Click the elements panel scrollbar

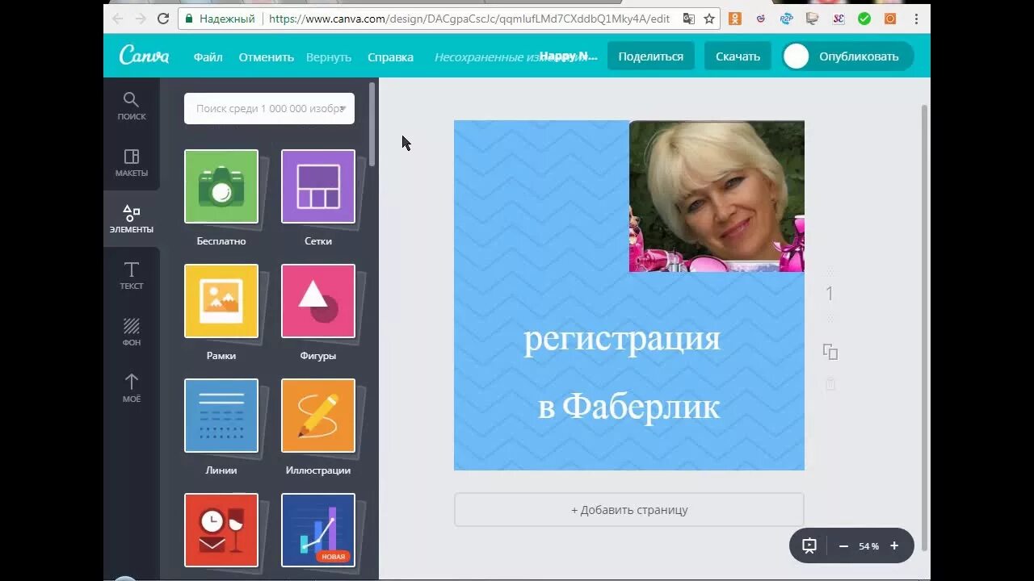pyautogui.click(x=372, y=123)
